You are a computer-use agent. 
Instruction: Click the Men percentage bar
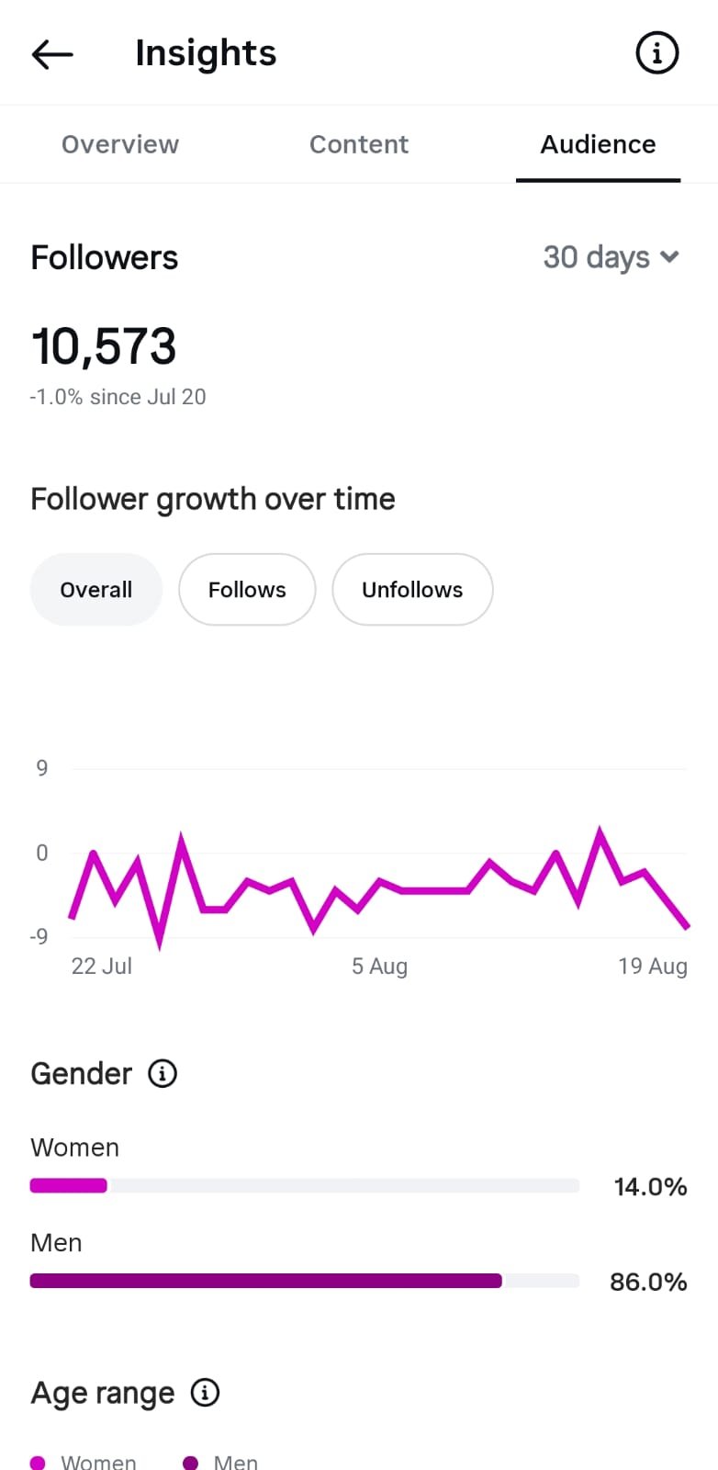pyautogui.click(x=305, y=1281)
